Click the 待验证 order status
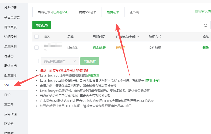The height and width of the screenshot is (134, 211). click(x=120, y=48)
